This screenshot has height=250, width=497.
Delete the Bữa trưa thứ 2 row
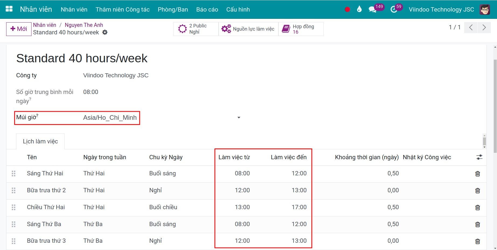[478, 191]
